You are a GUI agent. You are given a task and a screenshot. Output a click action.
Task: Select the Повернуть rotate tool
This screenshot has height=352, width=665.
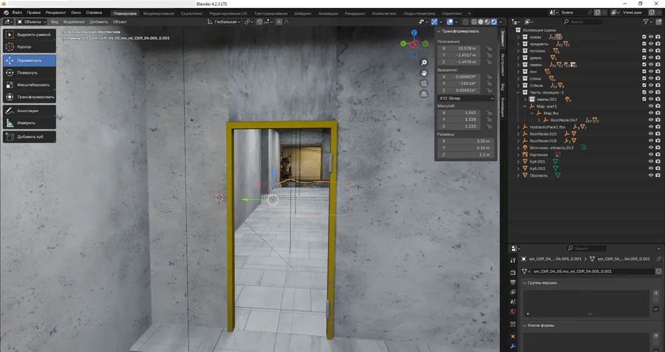coord(30,73)
